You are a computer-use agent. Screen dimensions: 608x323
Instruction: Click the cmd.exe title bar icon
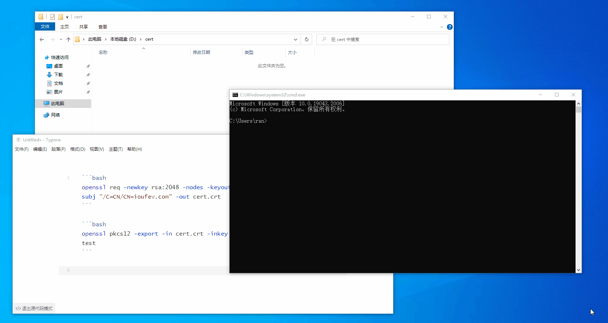pos(235,95)
